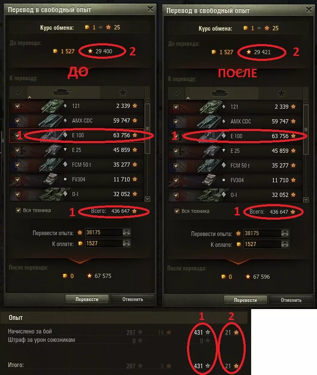Click the E 100 tank thumbnail in right dialog
The width and height of the screenshot is (317, 375).
(210, 136)
